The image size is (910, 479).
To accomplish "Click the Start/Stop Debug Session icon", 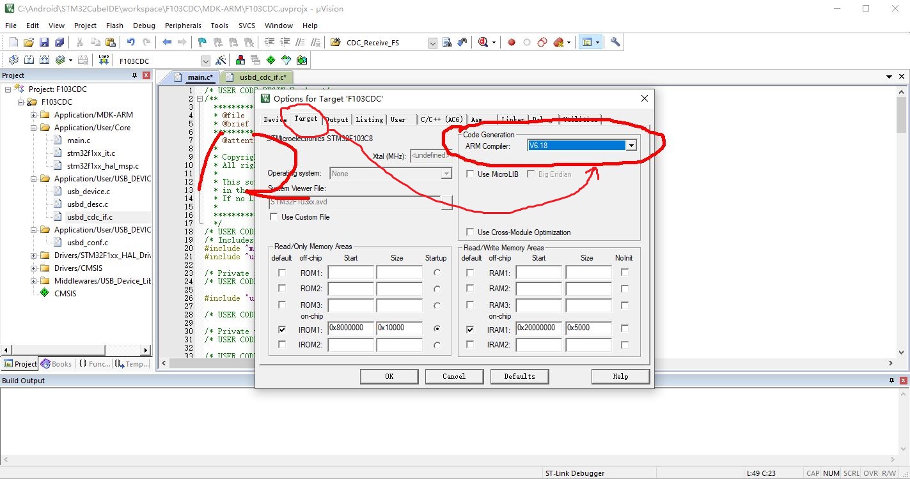I will (x=483, y=42).
